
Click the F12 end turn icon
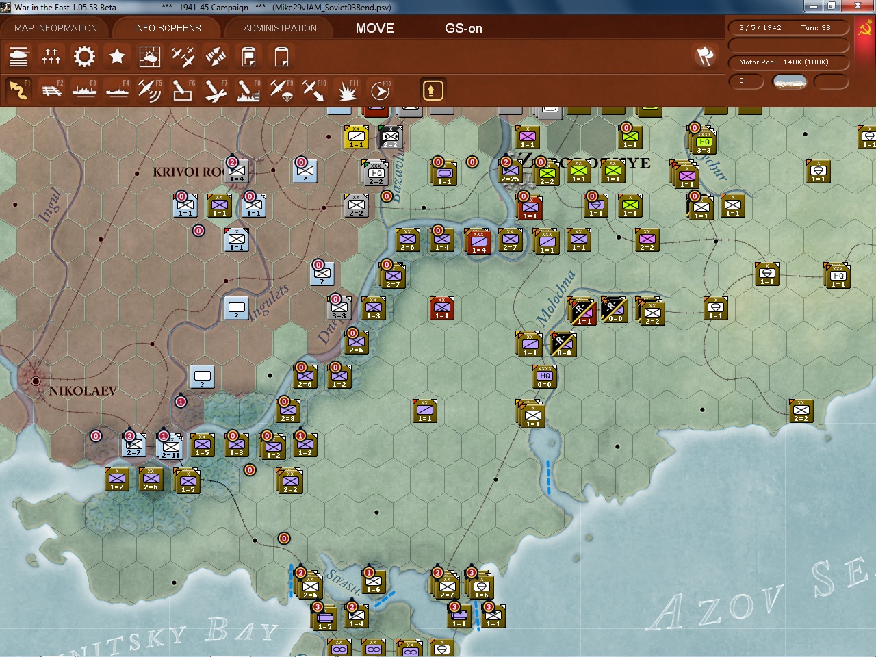(380, 90)
